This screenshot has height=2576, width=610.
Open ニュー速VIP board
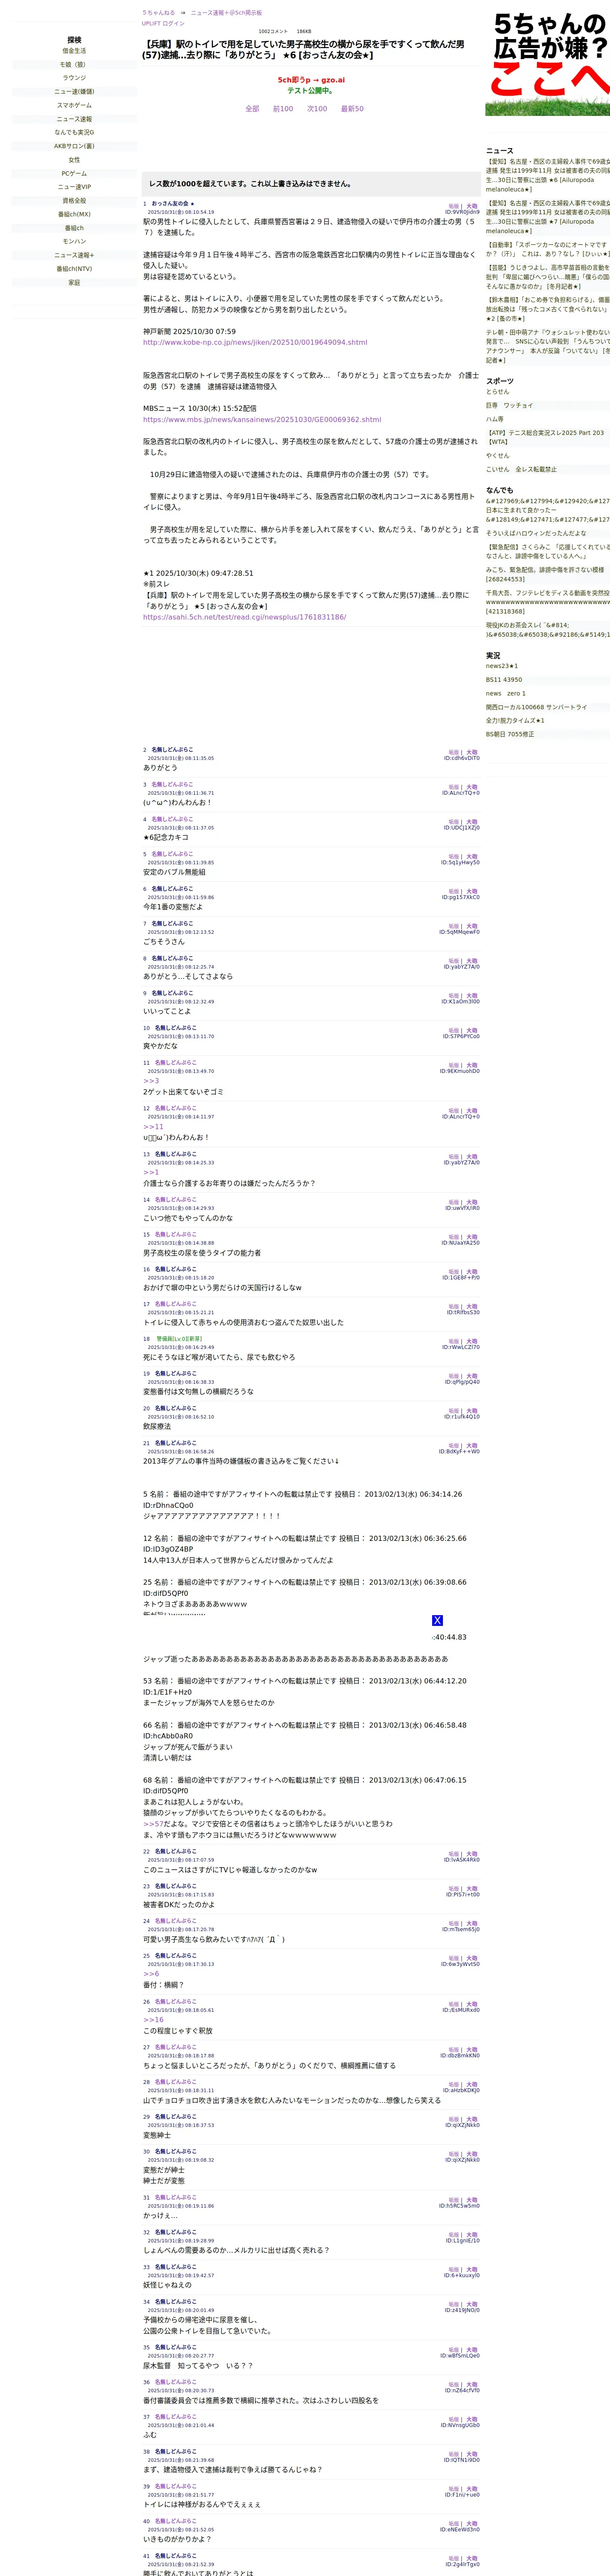[x=74, y=187]
